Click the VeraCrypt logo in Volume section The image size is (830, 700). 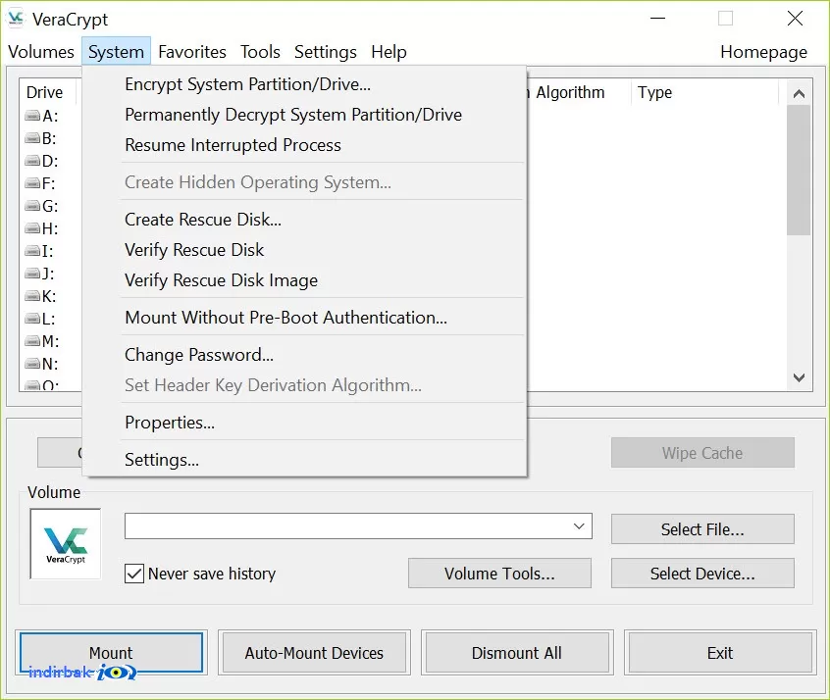pos(66,544)
